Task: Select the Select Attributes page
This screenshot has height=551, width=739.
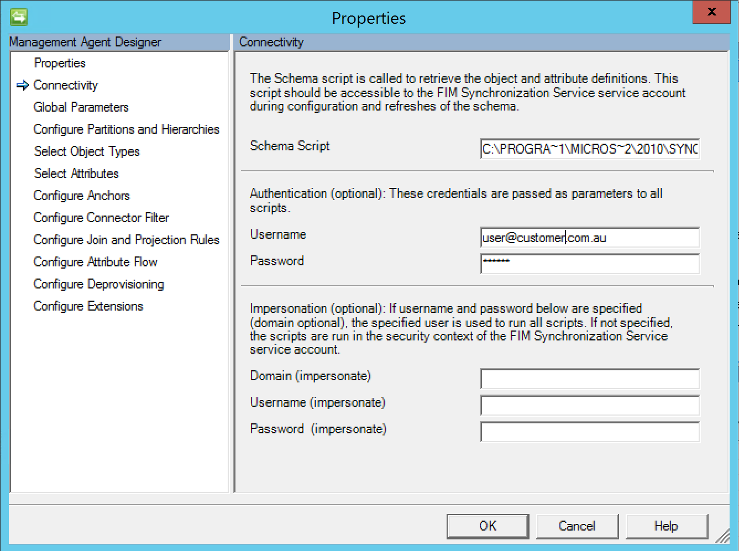Action: [x=76, y=174]
